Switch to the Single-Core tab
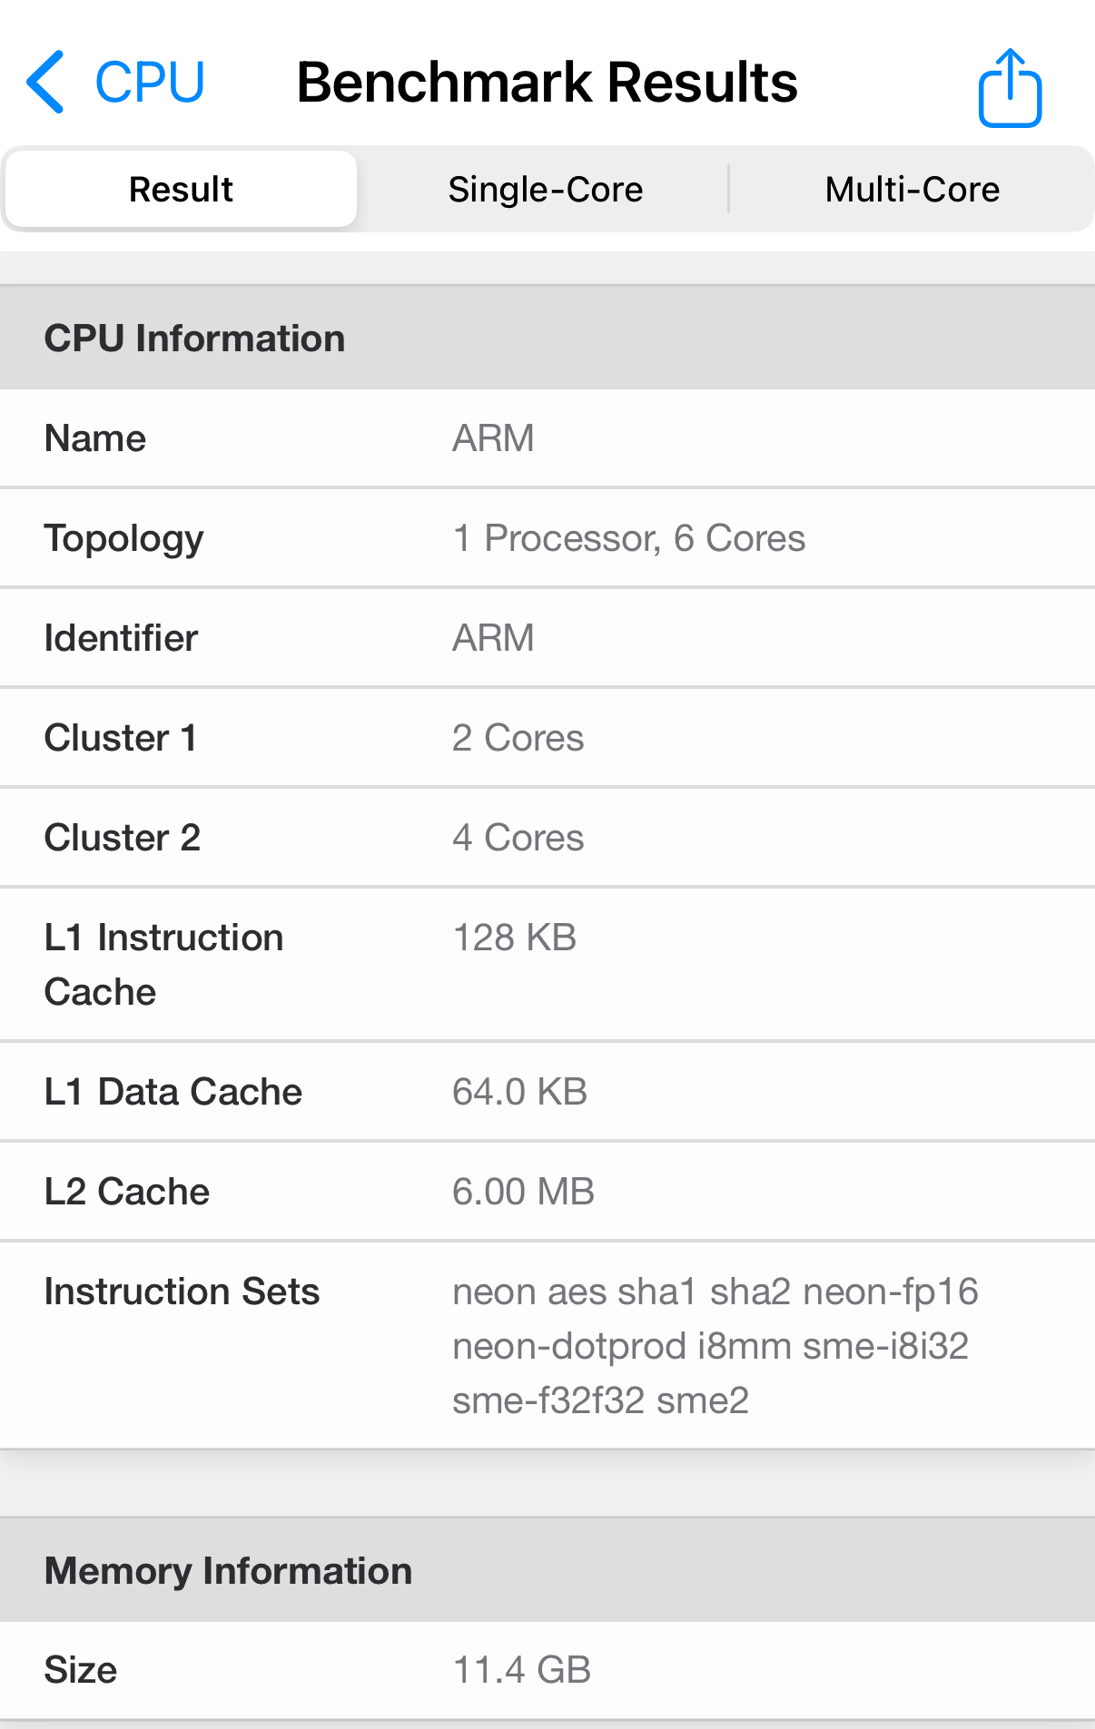Screen dimensions: 1095x1729 point(545,190)
